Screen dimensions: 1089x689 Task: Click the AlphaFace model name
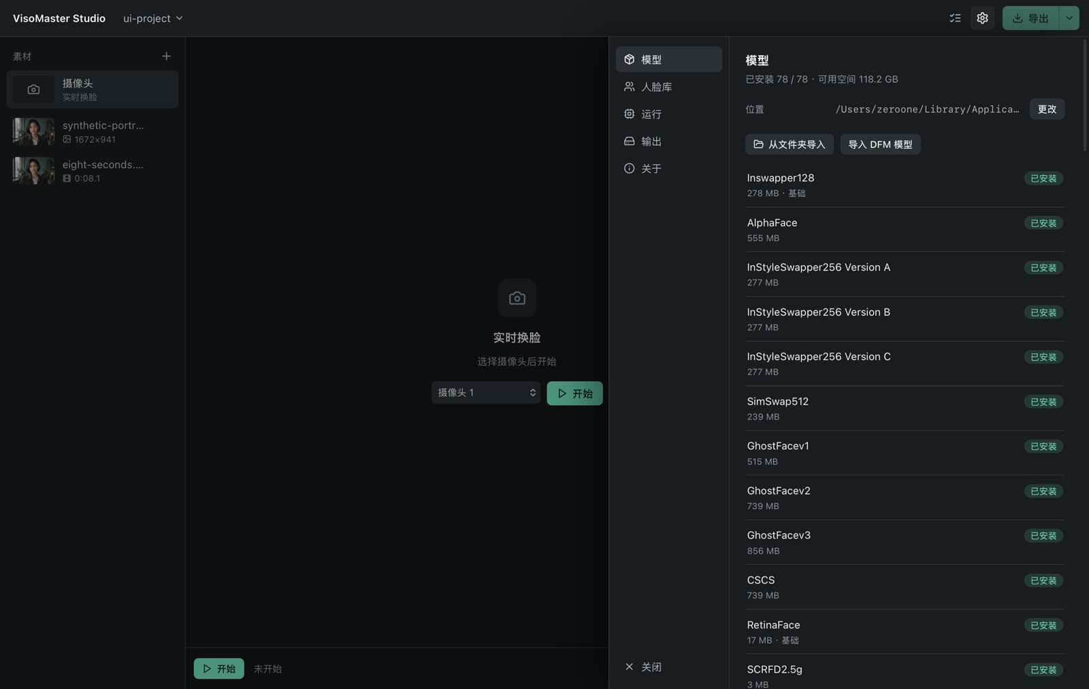[x=772, y=223]
